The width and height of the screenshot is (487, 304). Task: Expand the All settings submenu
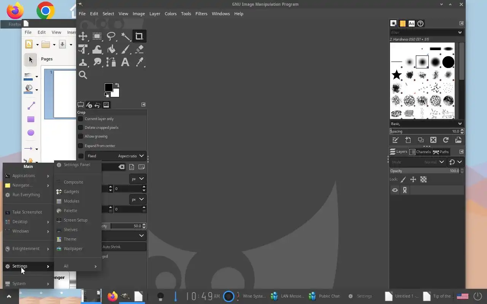[x=78, y=266]
